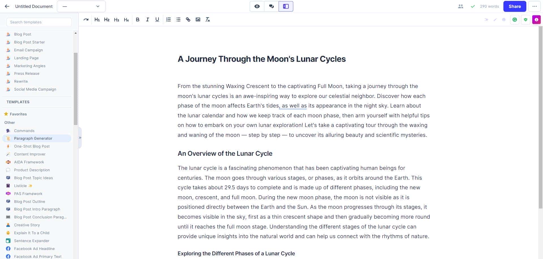543x259 pixels.
Task: Apply Heading 3 formatting
Action: pyautogui.click(x=116, y=19)
